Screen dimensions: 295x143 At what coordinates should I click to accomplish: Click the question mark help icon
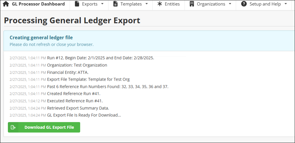click(x=244, y=4)
